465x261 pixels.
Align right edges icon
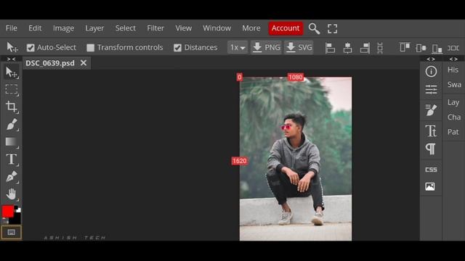[x=365, y=48]
